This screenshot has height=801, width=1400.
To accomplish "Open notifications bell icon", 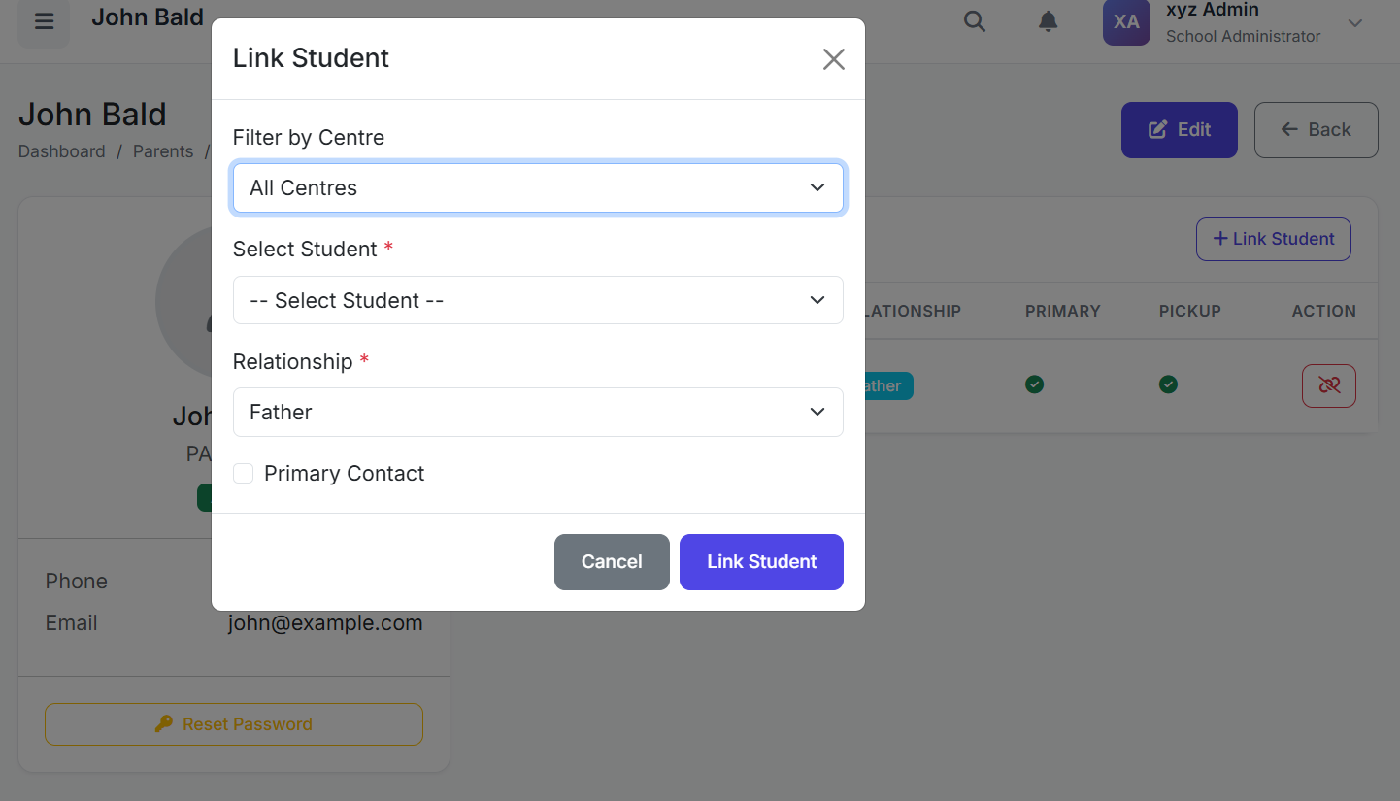I will pyautogui.click(x=1048, y=21).
